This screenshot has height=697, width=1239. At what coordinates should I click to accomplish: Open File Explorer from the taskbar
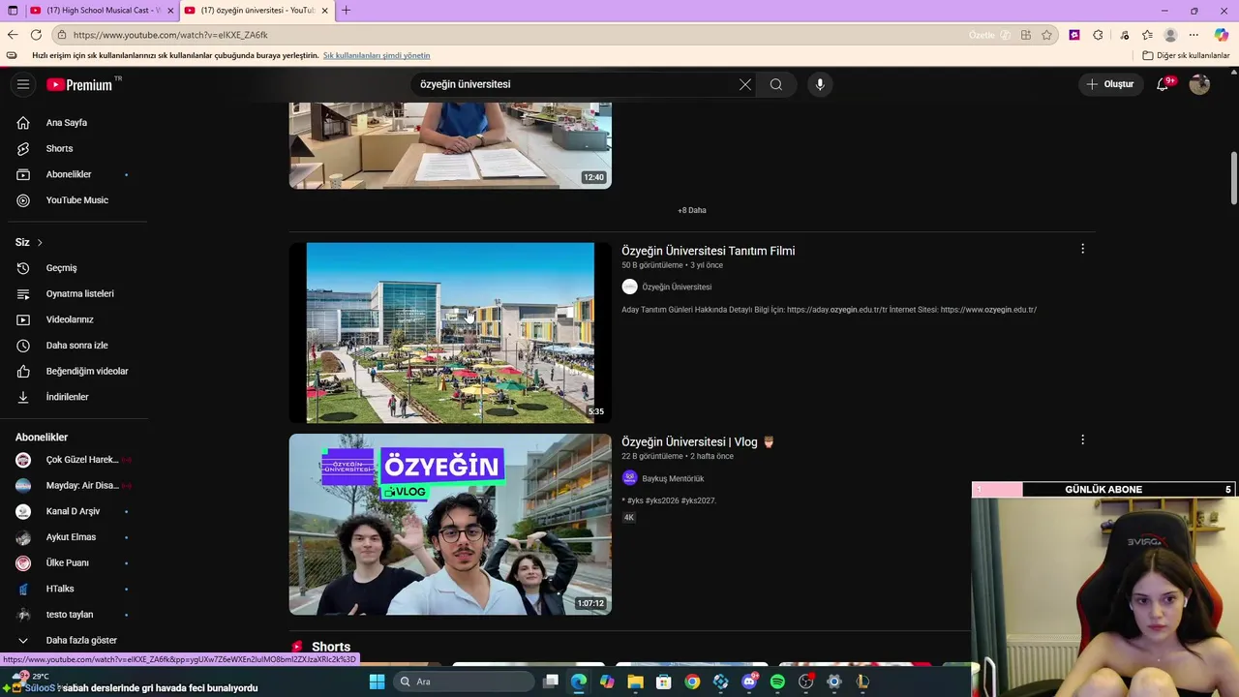[x=635, y=682]
